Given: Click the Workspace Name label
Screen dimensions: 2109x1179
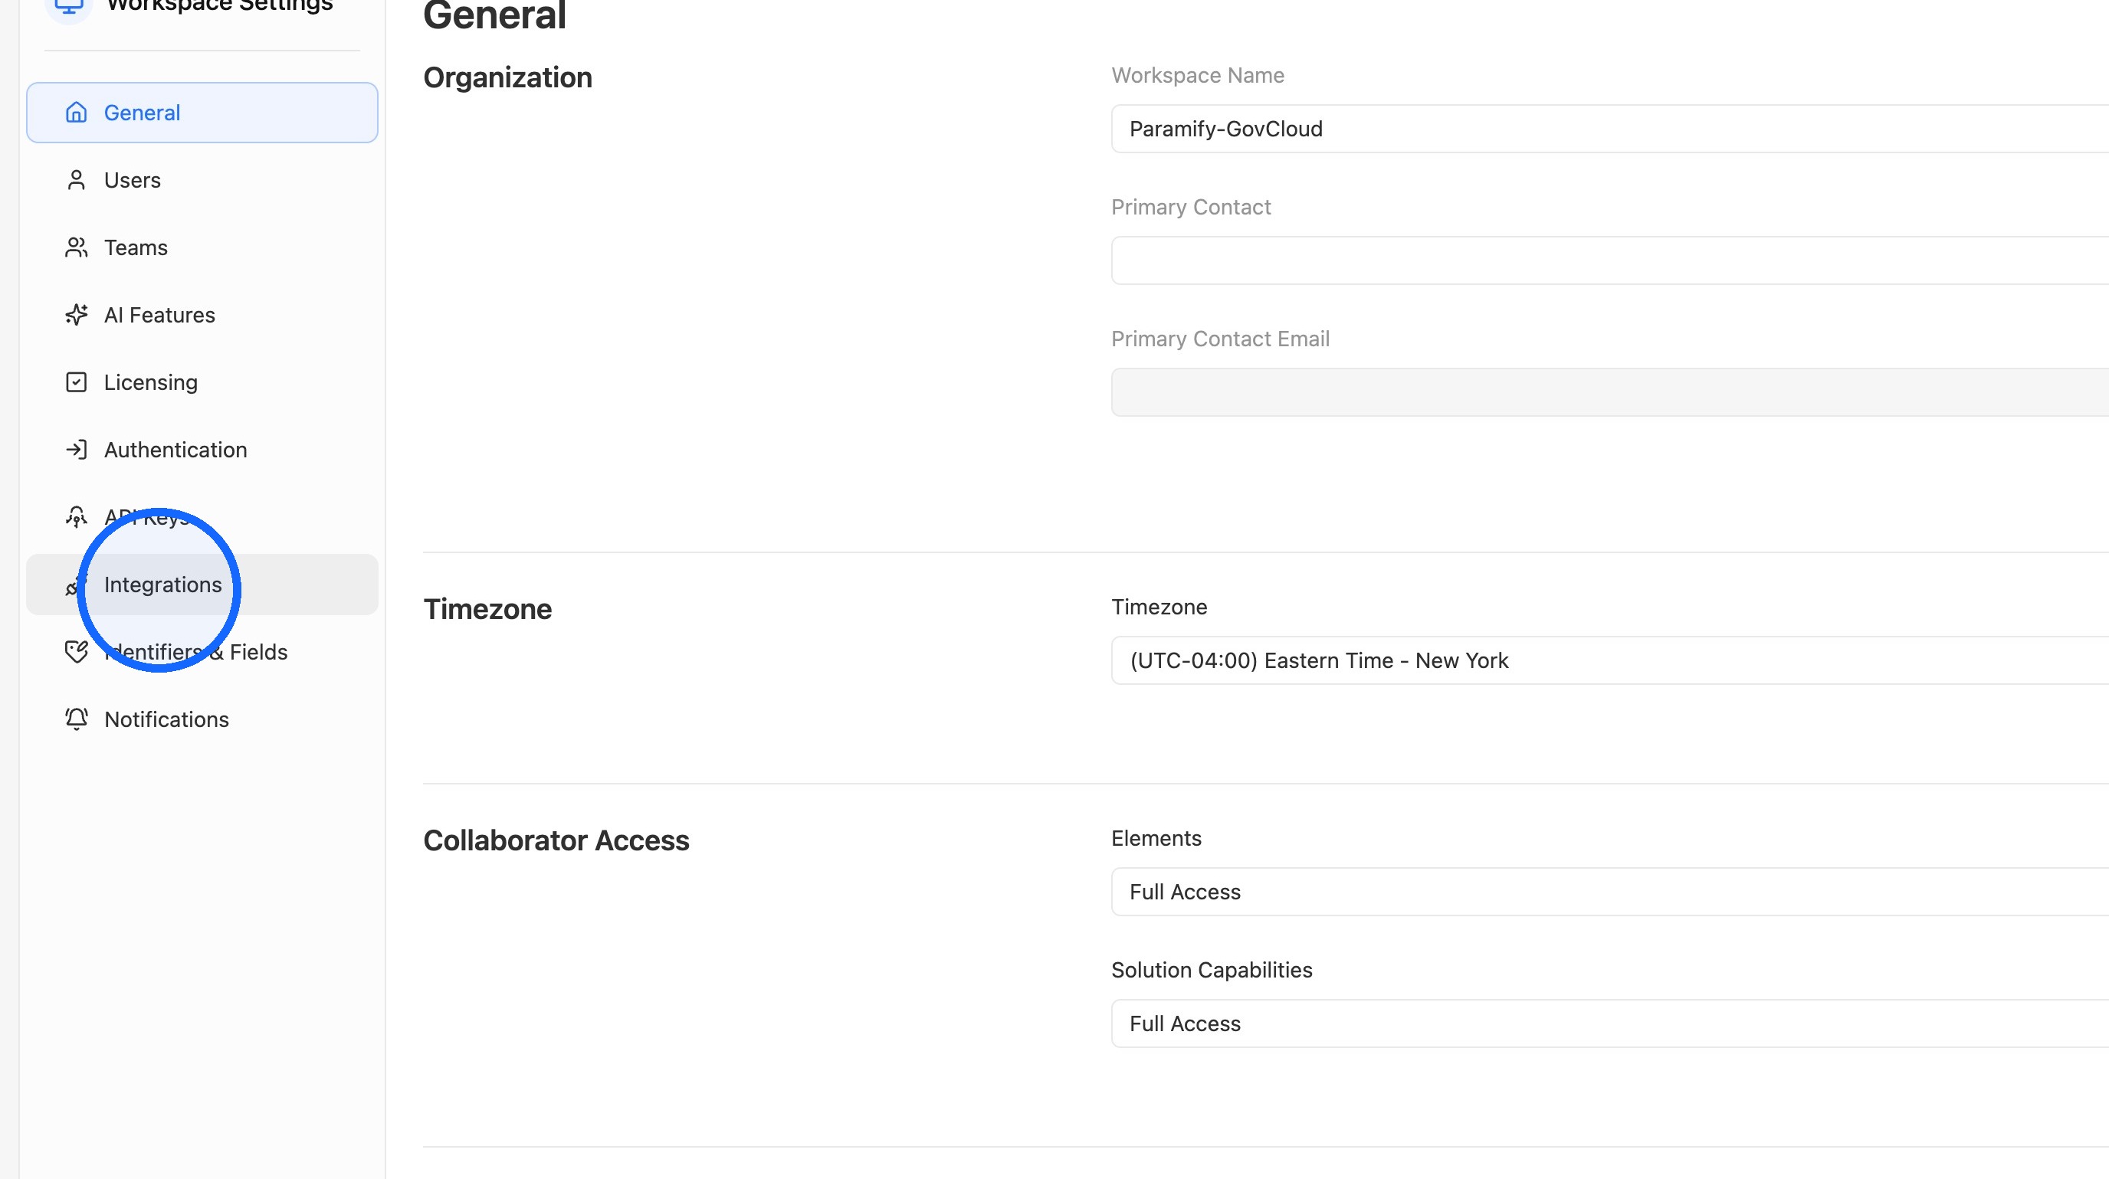Looking at the screenshot, I should pos(1198,75).
